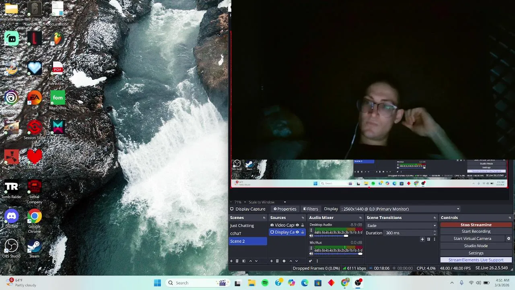Open Desktop Audio three-dot options
515x290 pixels.
click(x=311, y=231)
